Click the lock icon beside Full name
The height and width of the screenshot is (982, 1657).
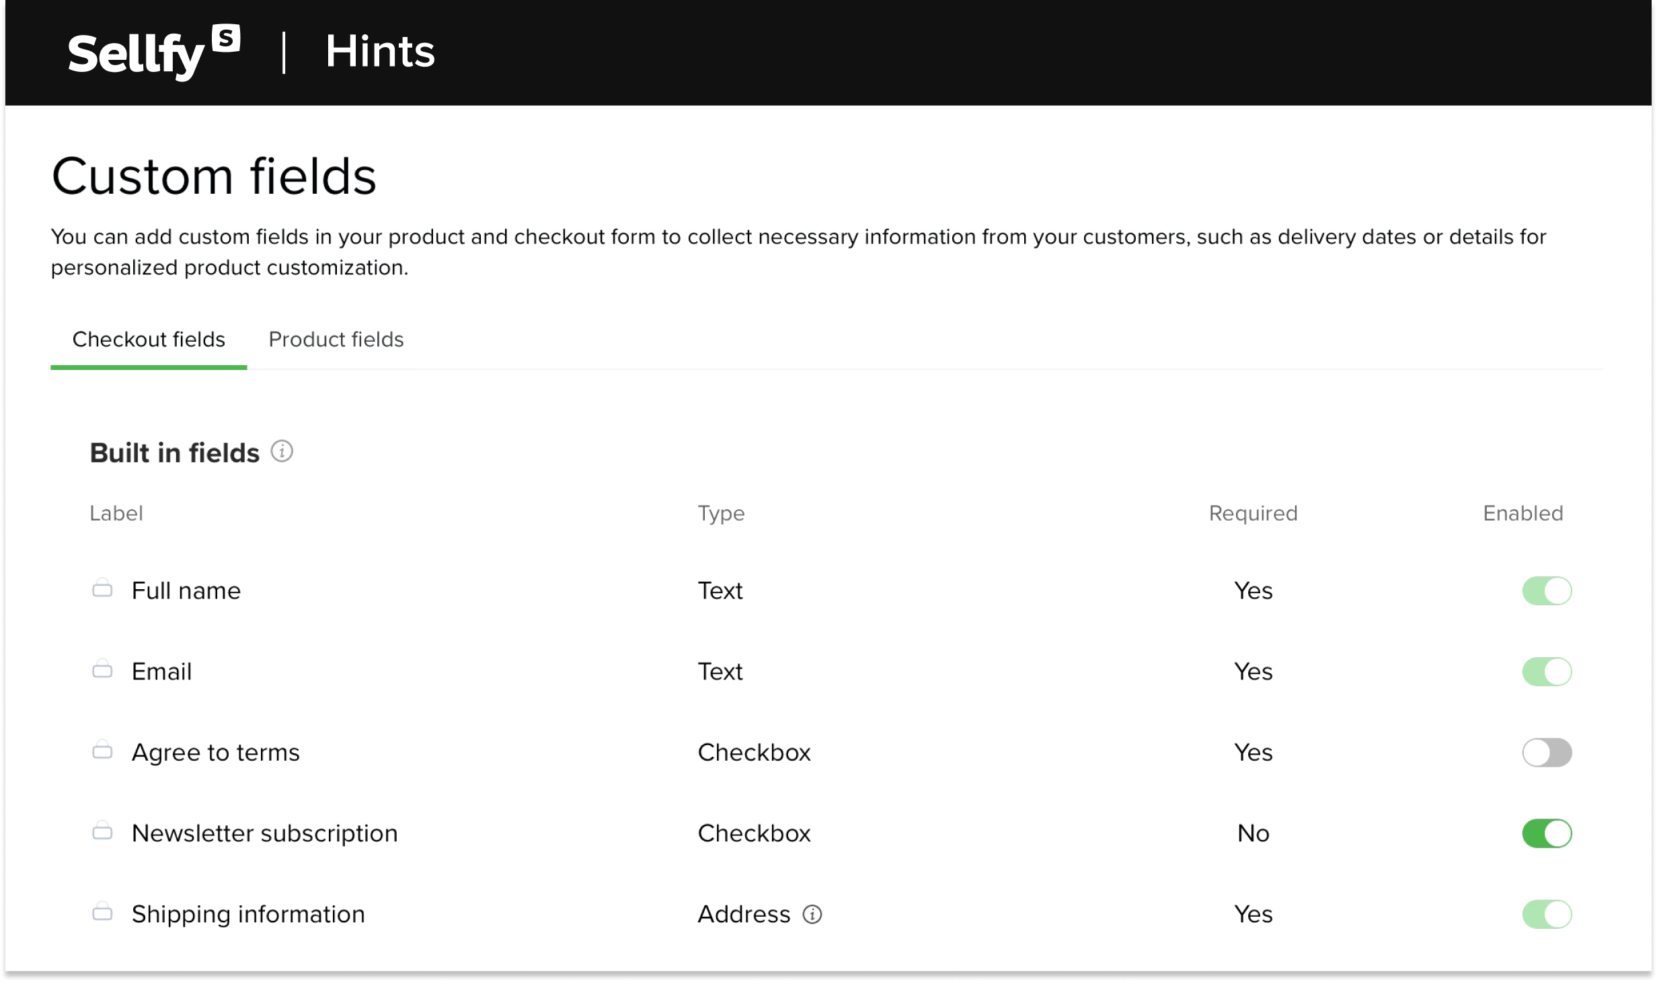(102, 589)
